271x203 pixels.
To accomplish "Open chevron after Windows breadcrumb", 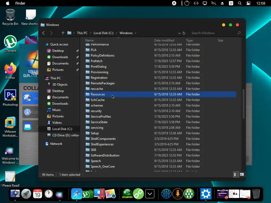I will click(135, 33).
